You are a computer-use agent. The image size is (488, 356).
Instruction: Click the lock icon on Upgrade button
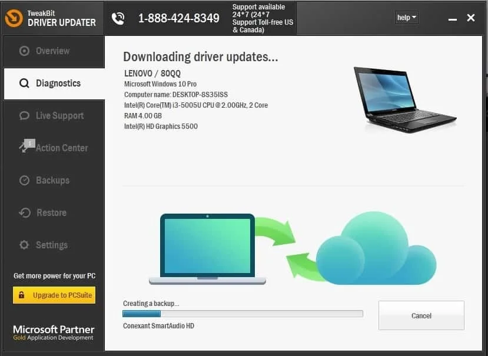[21, 295]
